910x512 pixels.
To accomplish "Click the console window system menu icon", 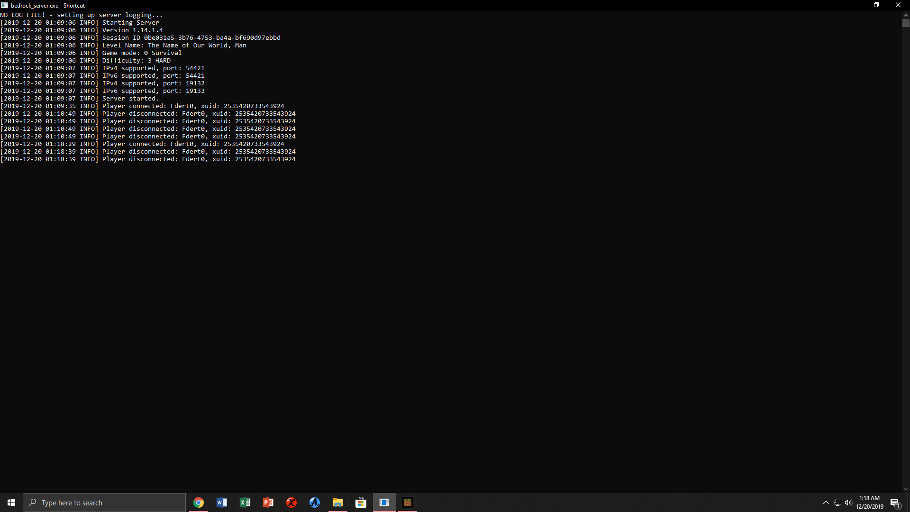I will click(4, 5).
